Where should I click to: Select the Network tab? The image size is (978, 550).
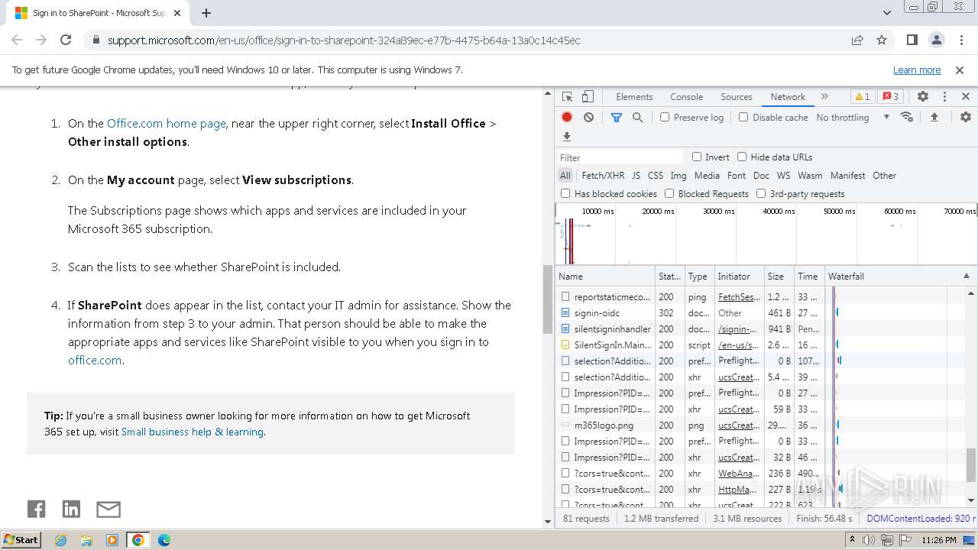[788, 97]
